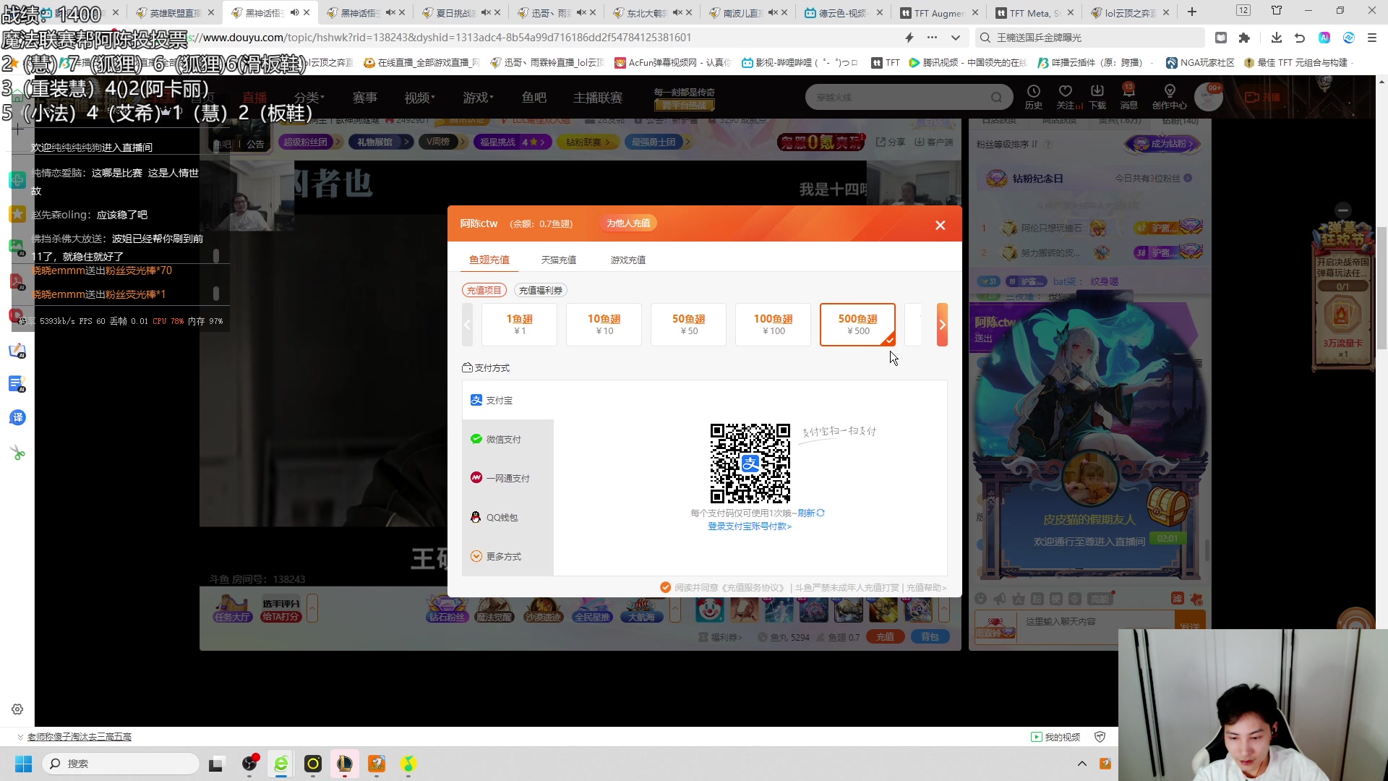Click the 成为钻粉 button

[1163, 144]
